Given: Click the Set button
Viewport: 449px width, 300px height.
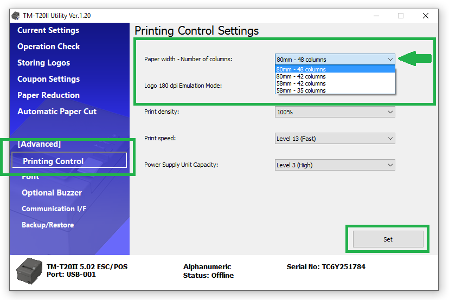Looking at the screenshot, I should tap(388, 239).
